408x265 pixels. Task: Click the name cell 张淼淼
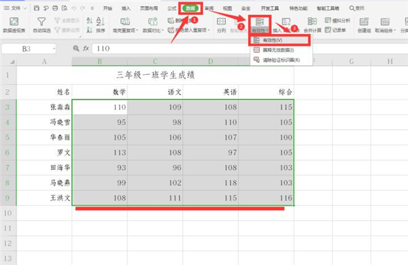[x=44, y=107]
